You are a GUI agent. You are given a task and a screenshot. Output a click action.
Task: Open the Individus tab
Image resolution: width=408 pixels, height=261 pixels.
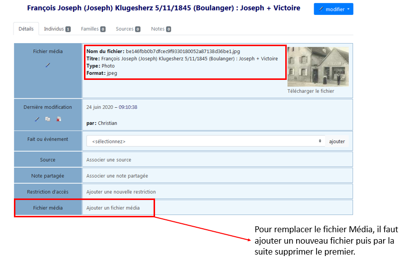pos(57,29)
